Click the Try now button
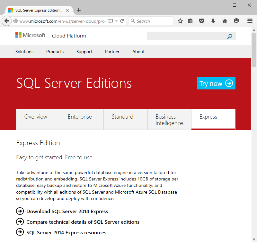Image resolution: width=257 pixels, height=242 pixels. click(x=216, y=83)
